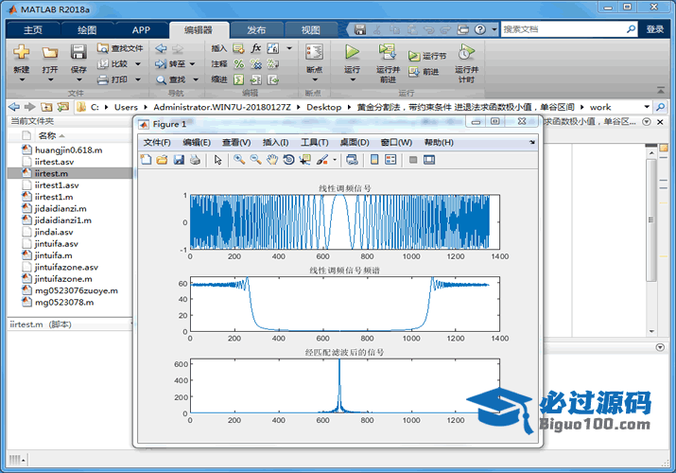This screenshot has height=473, width=676.
Task: Open the dropdown arrow beside the help icon
Action: tap(494, 29)
